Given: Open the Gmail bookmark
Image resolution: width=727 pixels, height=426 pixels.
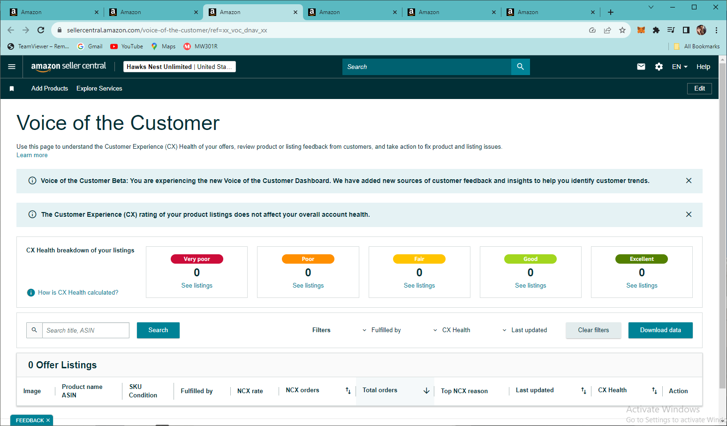Looking at the screenshot, I should [90, 46].
